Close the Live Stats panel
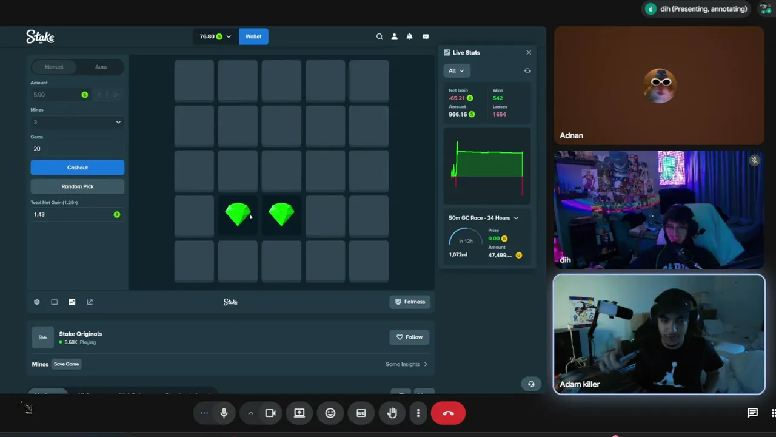 tap(529, 53)
